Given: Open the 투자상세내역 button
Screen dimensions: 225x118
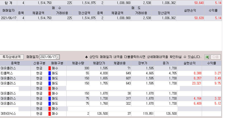Looking at the screenshot, I should (x=12, y=57).
